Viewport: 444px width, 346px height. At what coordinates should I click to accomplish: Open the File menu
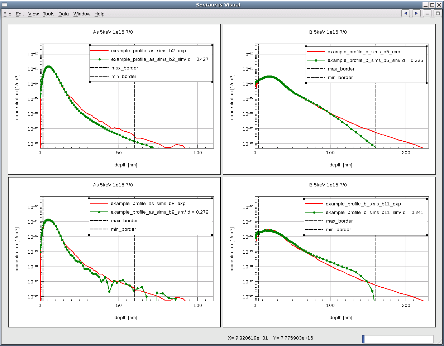(x=7, y=14)
